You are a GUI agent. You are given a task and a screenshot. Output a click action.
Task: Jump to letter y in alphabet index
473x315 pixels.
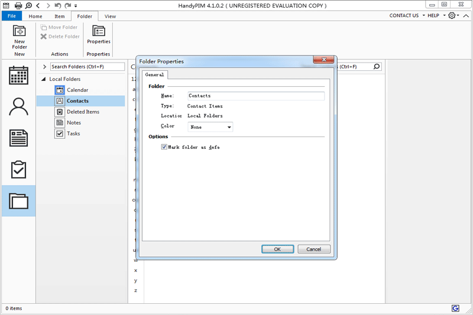click(x=136, y=280)
